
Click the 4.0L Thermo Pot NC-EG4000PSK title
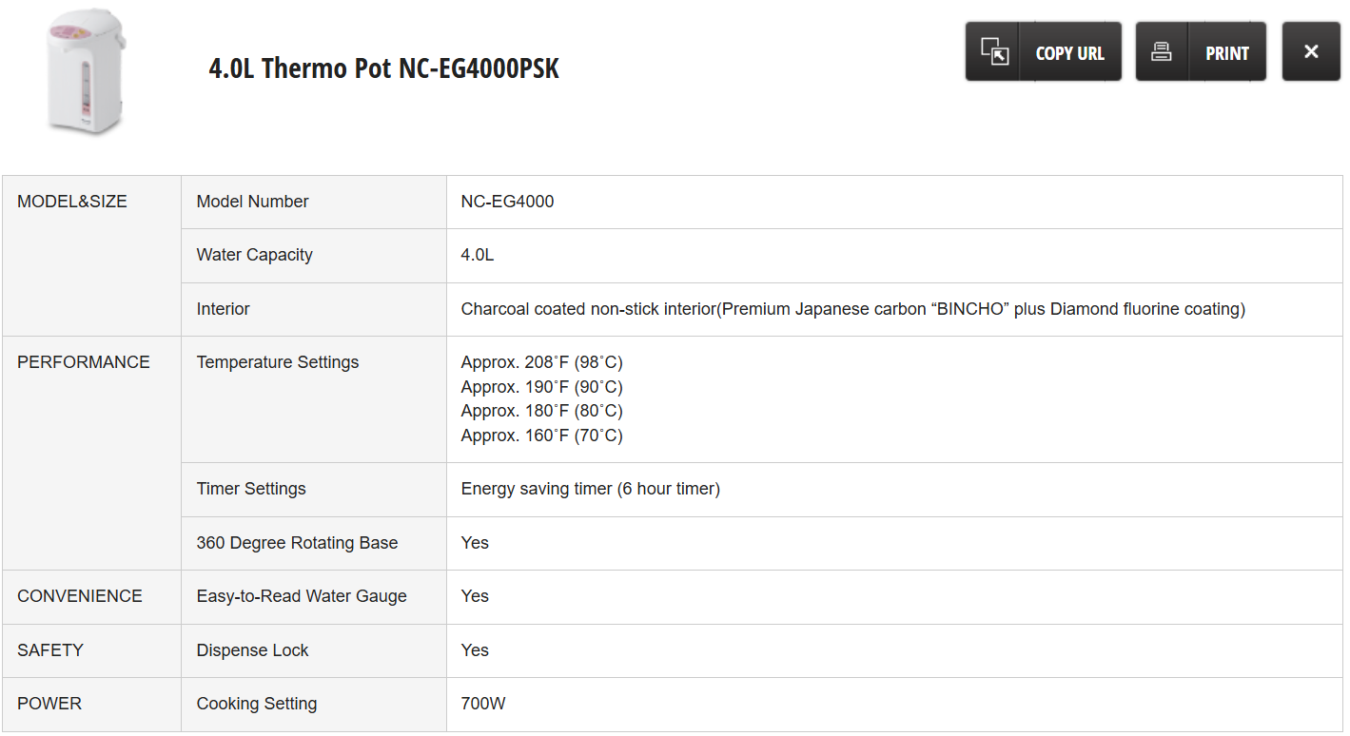[383, 68]
